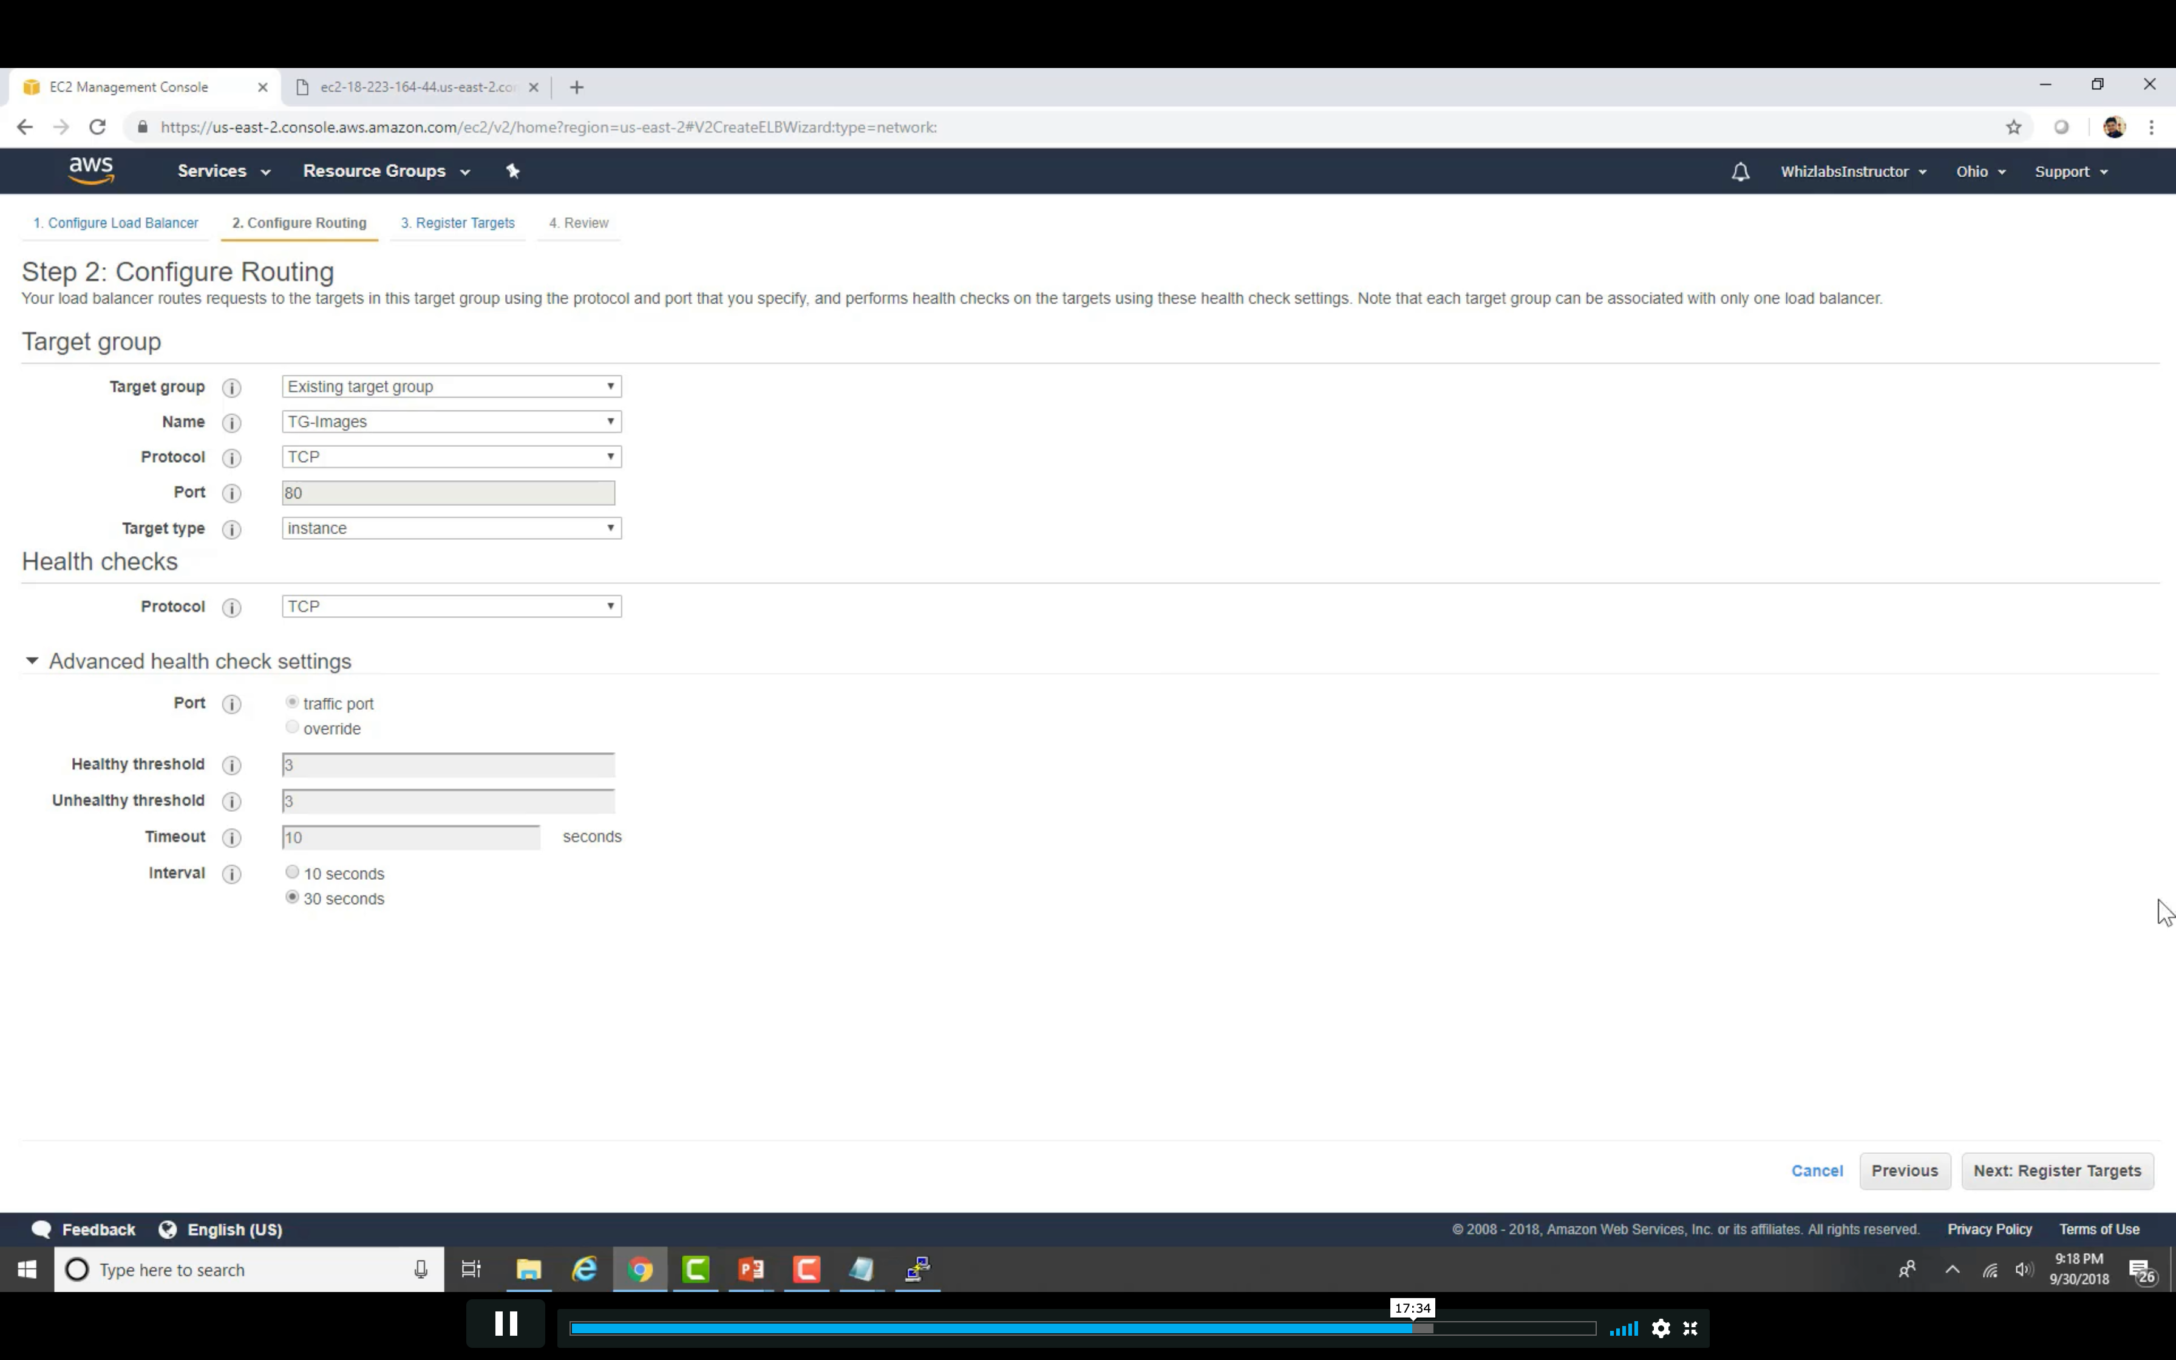Click the Cancel link
Screen dimensions: 2176x1360
(x=1817, y=1171)
